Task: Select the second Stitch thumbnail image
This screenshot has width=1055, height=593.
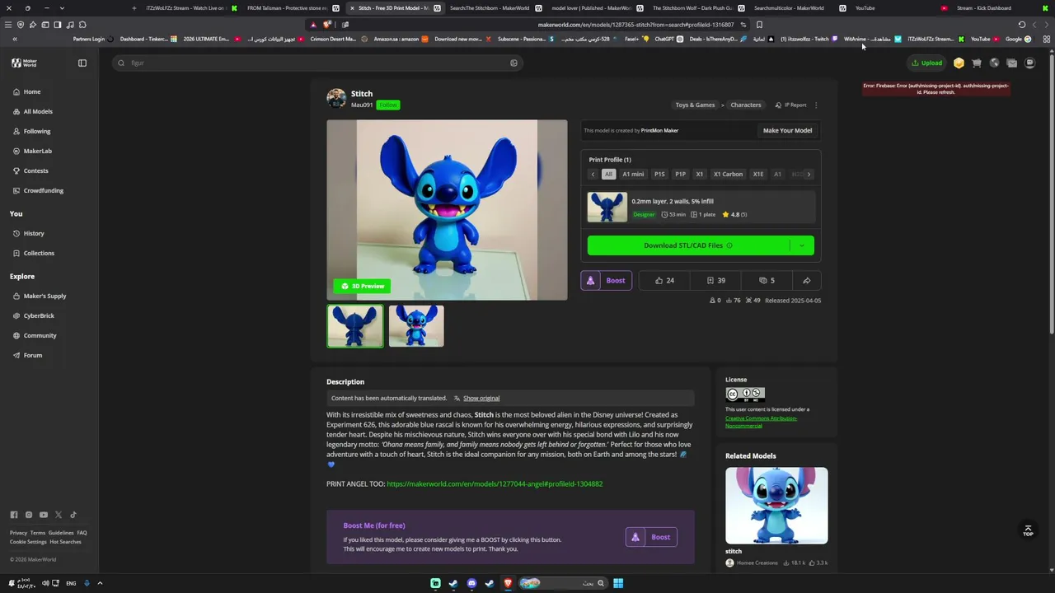Action: click(416, 326)
